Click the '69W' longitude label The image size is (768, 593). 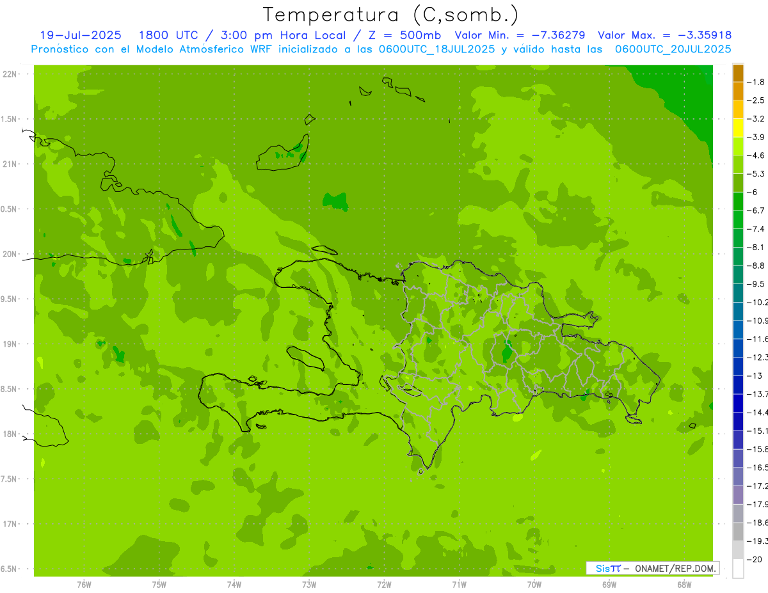[609, 584]
